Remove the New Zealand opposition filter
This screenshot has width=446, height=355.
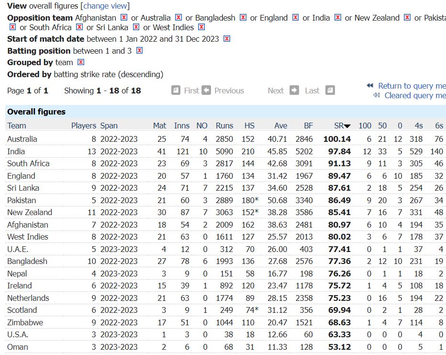pyautogui.click(x=407, y=18)
